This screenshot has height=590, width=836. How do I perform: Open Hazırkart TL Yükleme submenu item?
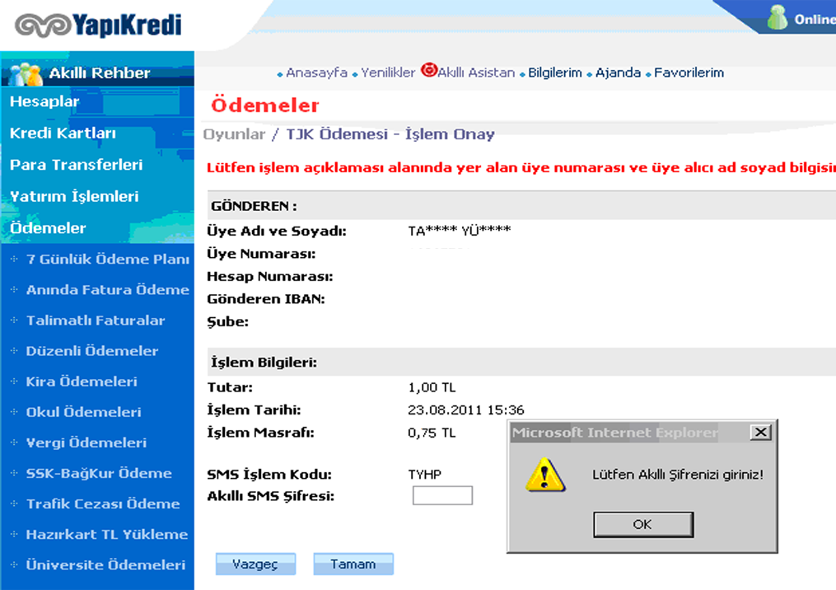click(107, 535)
